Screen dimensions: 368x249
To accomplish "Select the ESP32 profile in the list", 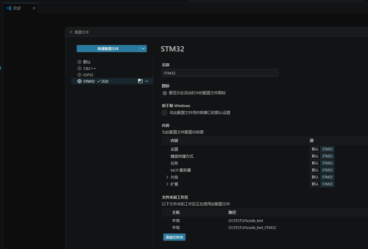I will [x=112, y=75].
